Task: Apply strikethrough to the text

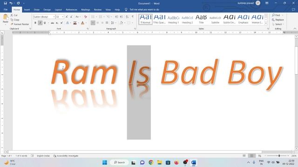Action: (x=52, y=23)
